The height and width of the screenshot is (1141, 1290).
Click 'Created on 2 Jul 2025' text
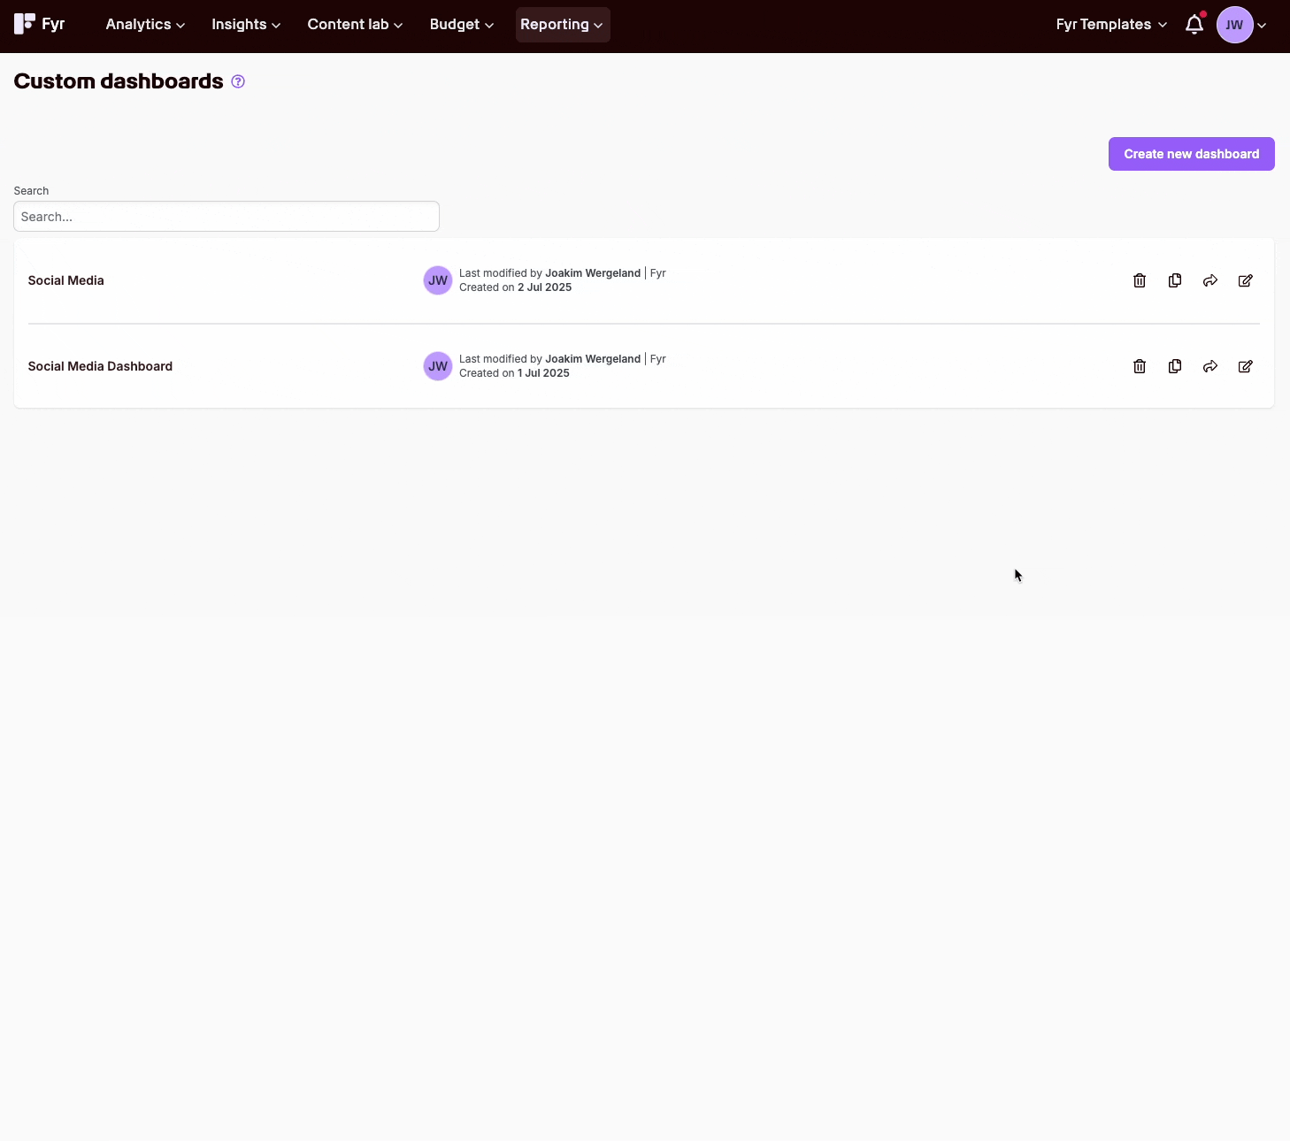click(x=516, y=287)
